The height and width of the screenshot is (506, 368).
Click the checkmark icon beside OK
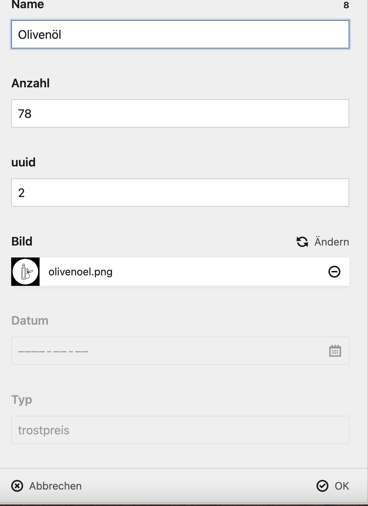click(x=322, y=486)
